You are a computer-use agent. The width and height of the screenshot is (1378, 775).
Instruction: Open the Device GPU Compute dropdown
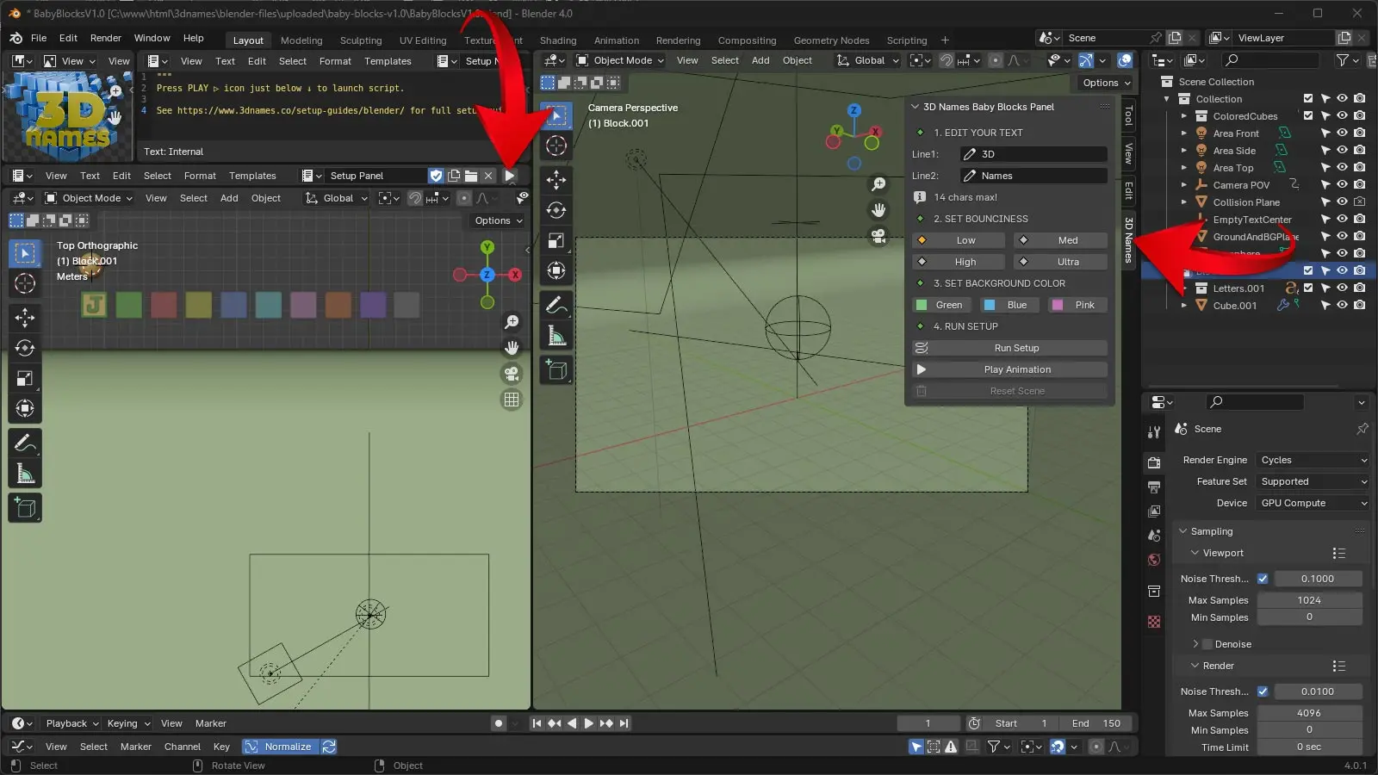pos(1312,503)
